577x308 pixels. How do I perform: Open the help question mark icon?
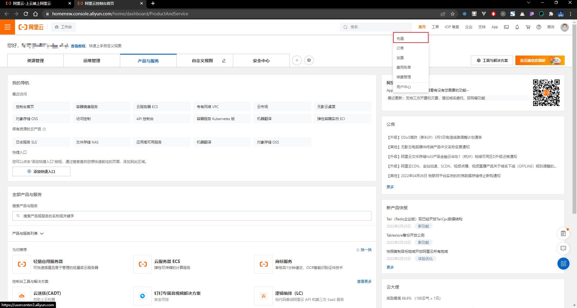point(539,27)
